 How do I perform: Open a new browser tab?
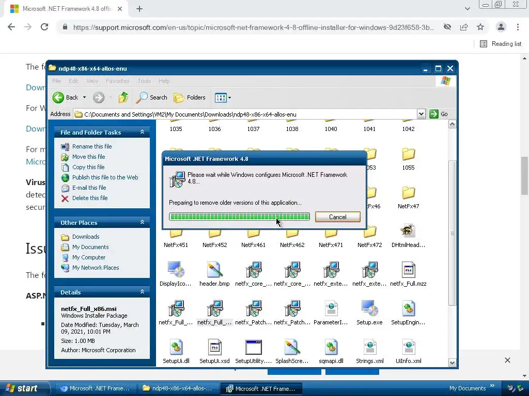pyautogui.click(x=139, y=9)
